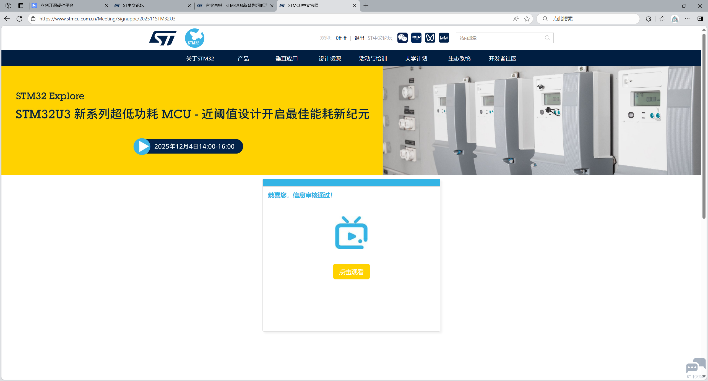
Task: Click the STM32 Finder icon
Action: pos(416,38)
